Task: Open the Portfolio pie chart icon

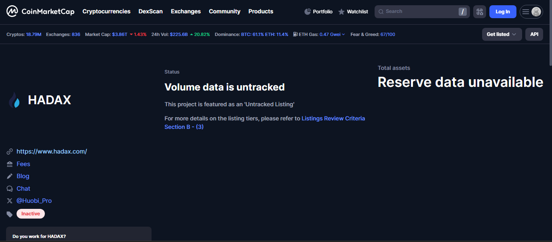Action: (x=308, y=12)
